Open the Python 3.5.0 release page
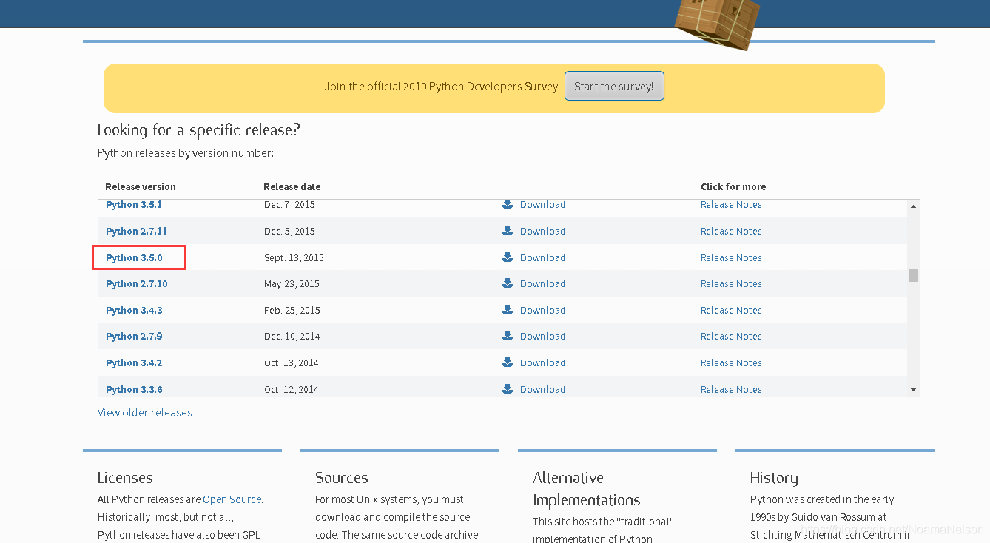 coord(134,257)
